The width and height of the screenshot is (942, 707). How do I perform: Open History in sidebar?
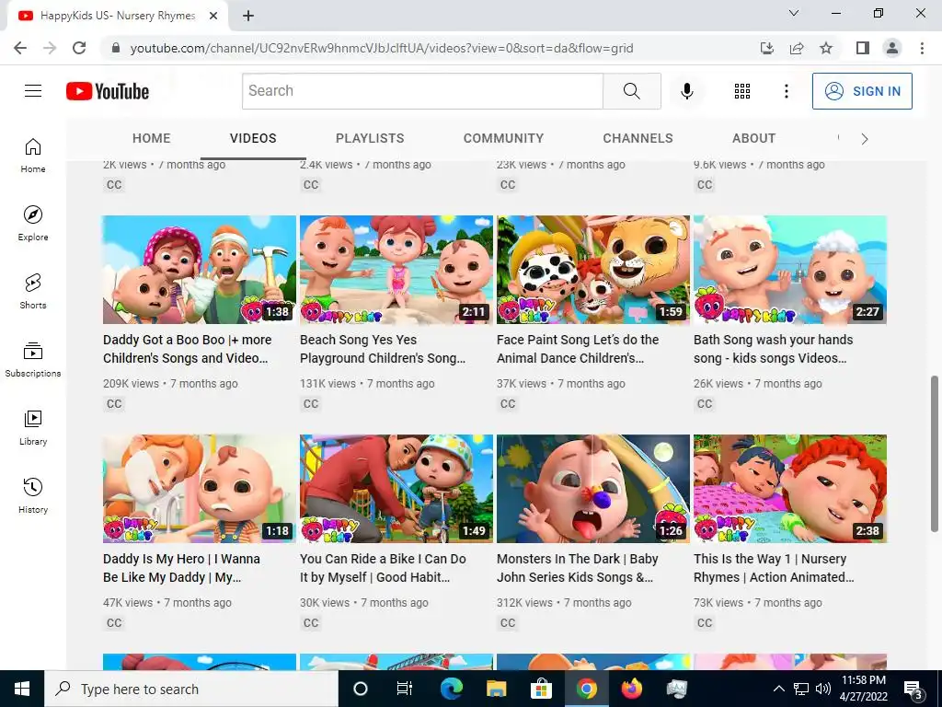[x=33, y=496]
